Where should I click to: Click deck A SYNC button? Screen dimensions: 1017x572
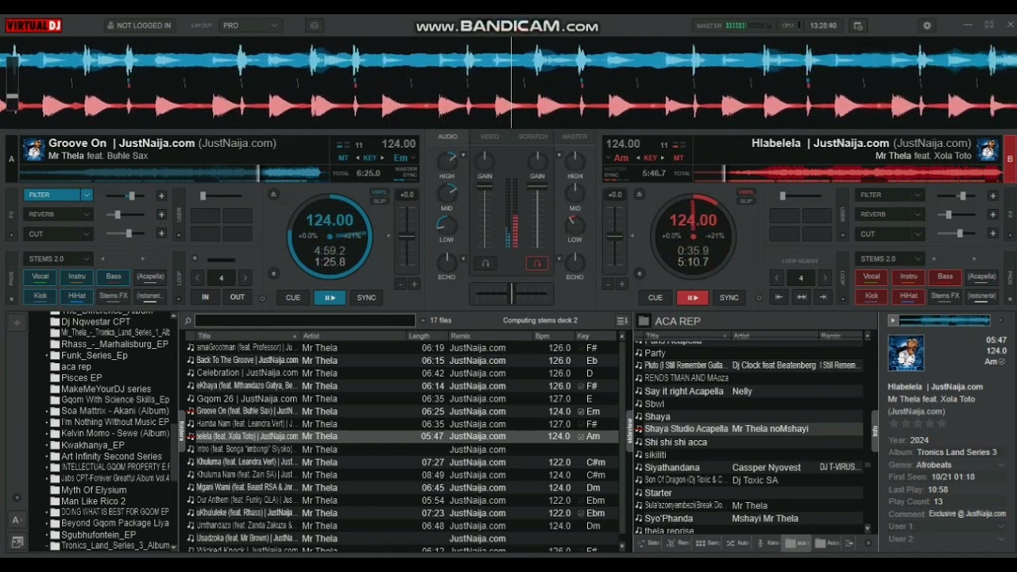tap(366, 297)
